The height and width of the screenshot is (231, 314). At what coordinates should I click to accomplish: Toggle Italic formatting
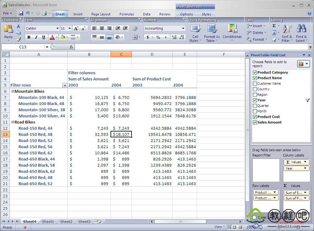pyautogui.click(x=36, y=37)
